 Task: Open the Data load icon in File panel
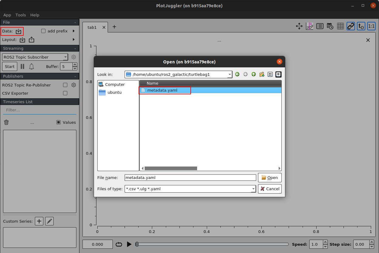(18, 31)
